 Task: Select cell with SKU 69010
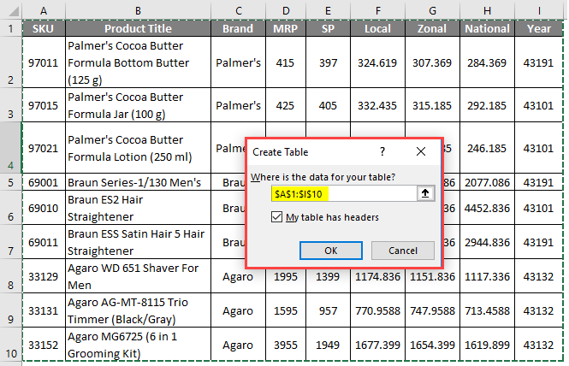(44, 208)
